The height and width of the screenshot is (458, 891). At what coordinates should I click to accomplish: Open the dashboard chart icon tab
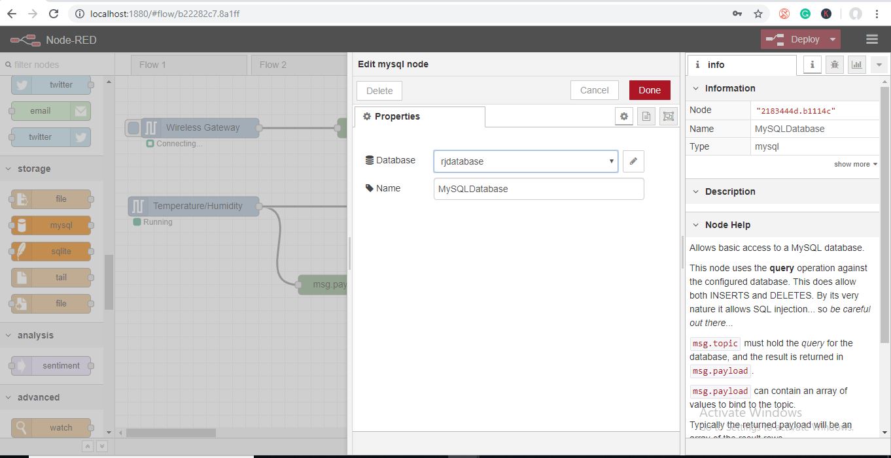tap(856, 65)
